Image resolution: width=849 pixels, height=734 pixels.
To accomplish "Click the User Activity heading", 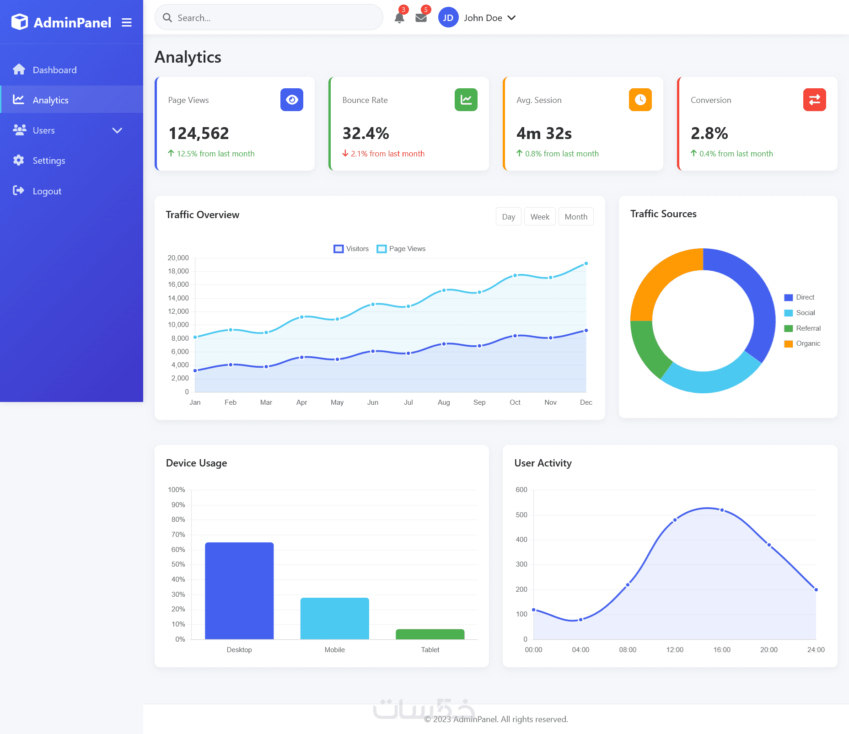I will (543, 463).
